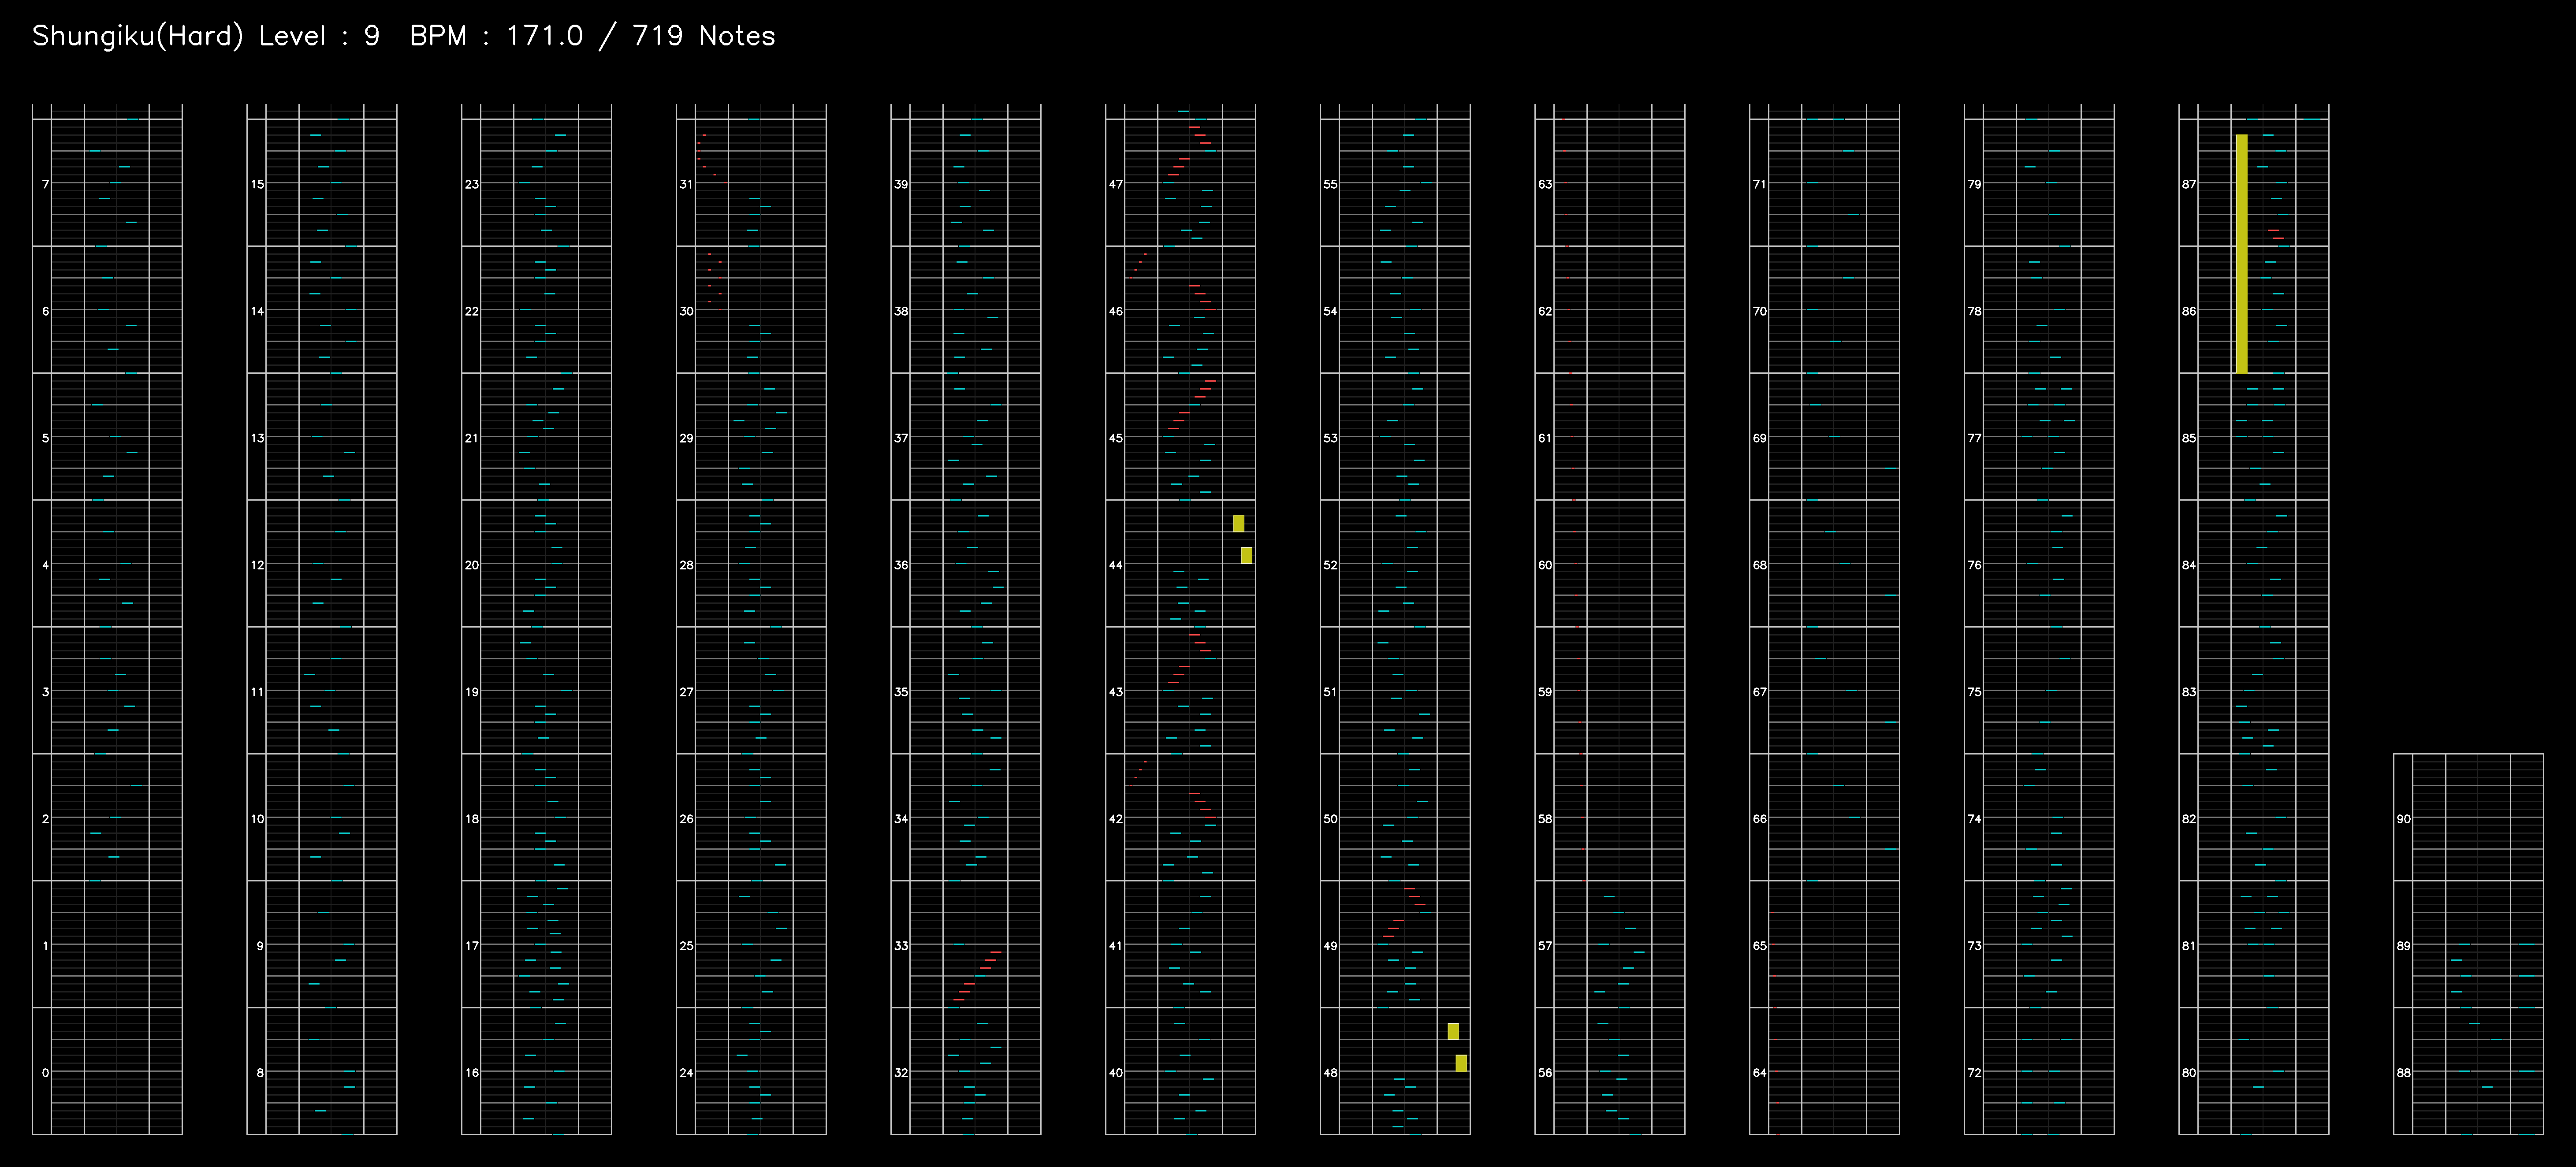Click measure number label '32'
The height and width of the screenshot is (1167, 2576).
(901, 1073)
